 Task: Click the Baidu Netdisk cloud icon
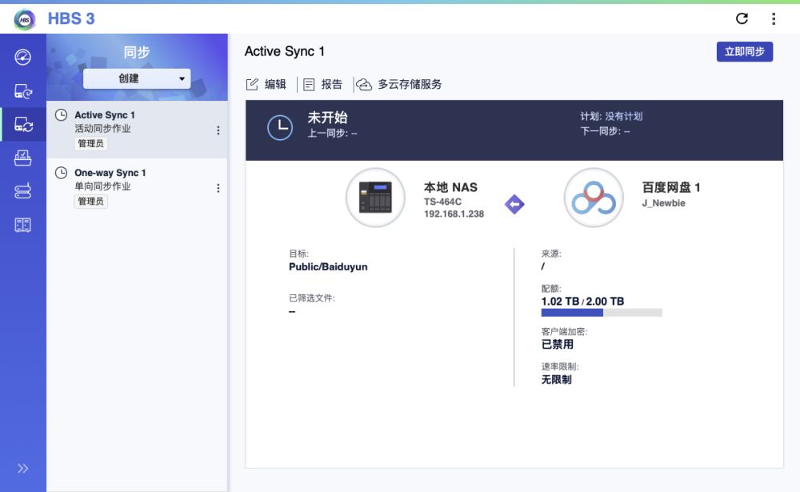click(x=594, y=198)
